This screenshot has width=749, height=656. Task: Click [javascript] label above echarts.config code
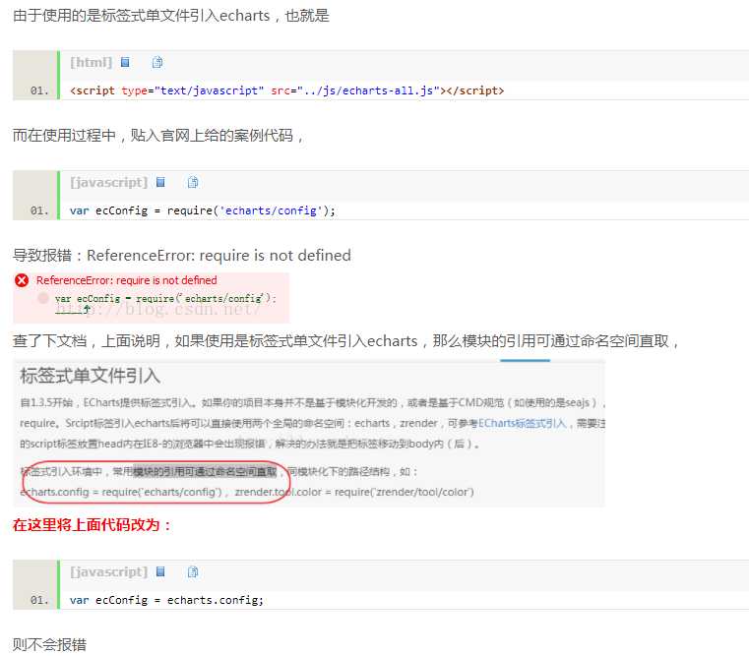click(109, 572)
